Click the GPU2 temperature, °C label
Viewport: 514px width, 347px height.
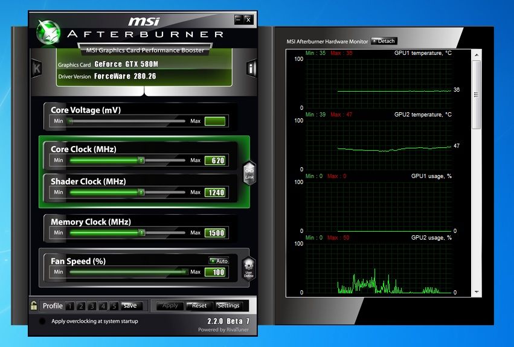click(x=423, y=114)
